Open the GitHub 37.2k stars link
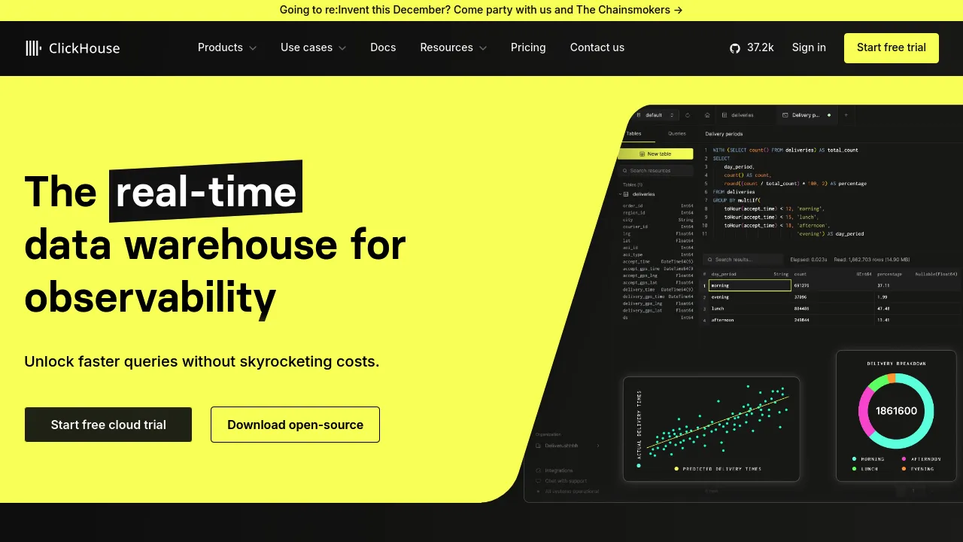This screenshot has height=542, width=963. coord(752,47)
